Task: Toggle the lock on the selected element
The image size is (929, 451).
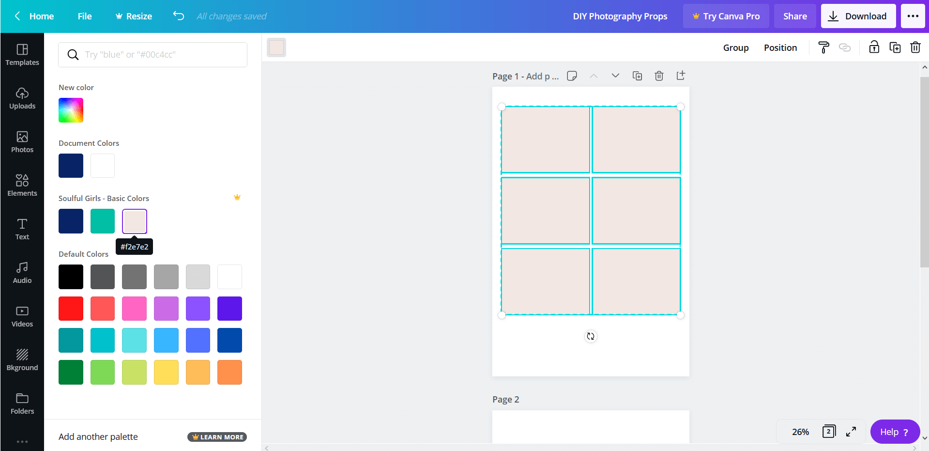Action: 874,47
